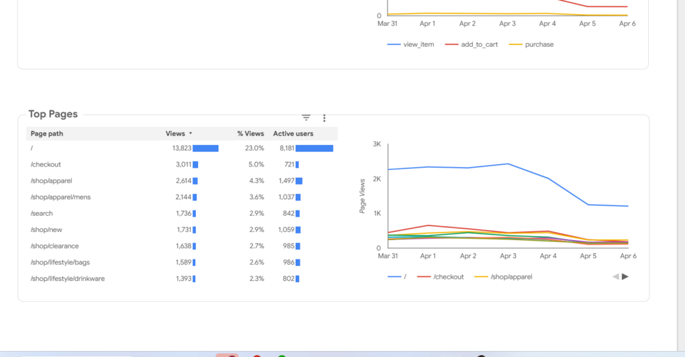Image resolution: width=685 pixels, height=357 pixels.
Task: Click the /shop/lifestyle/drinkware row
Action: pos(68,279)
